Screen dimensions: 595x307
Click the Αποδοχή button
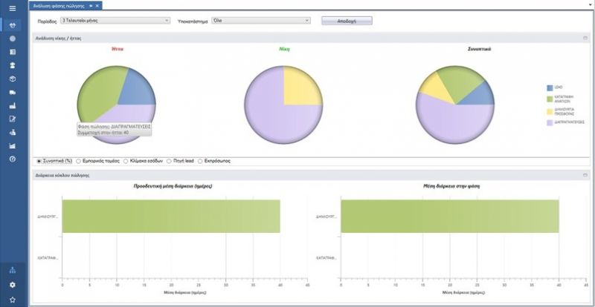pyautogui.click(x=347, y=21)
